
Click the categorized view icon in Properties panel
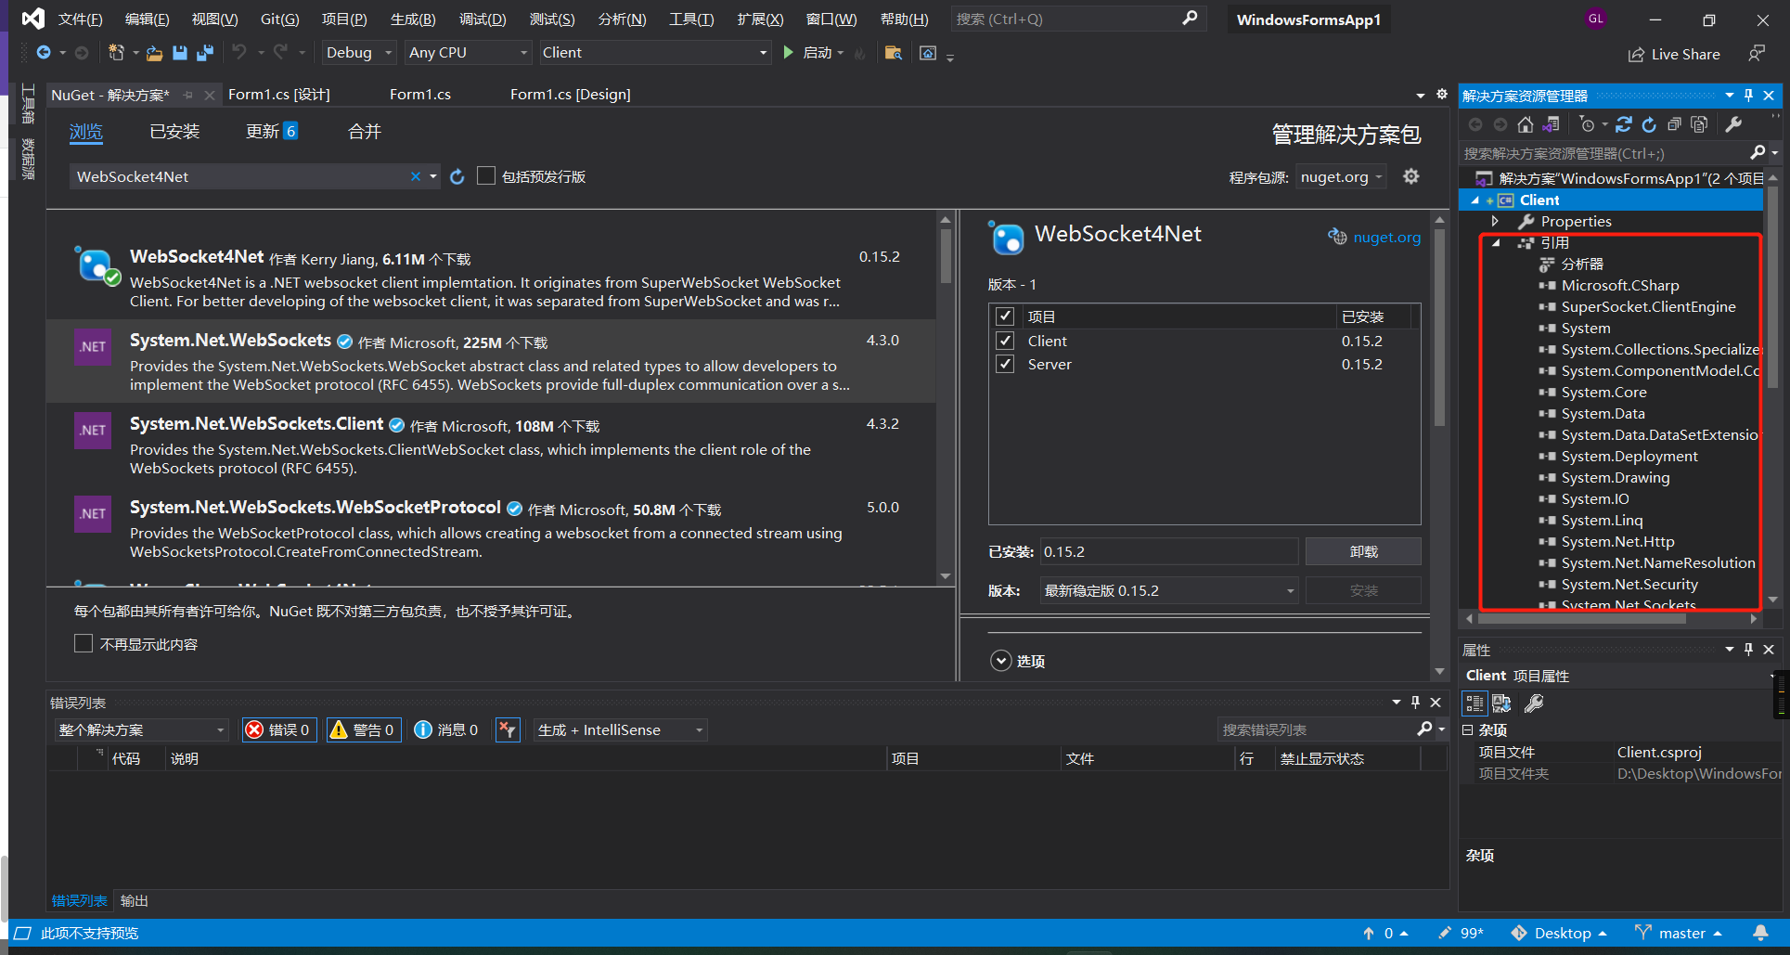1474,703
